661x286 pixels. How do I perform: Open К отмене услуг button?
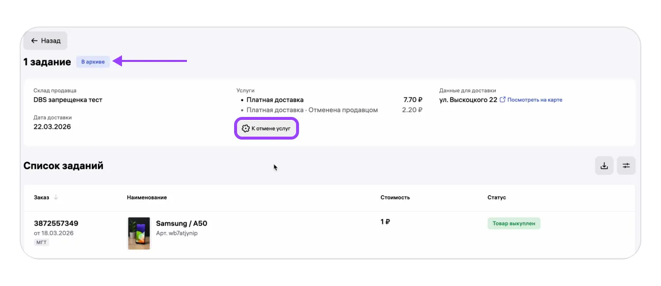[x=267, y=129]
